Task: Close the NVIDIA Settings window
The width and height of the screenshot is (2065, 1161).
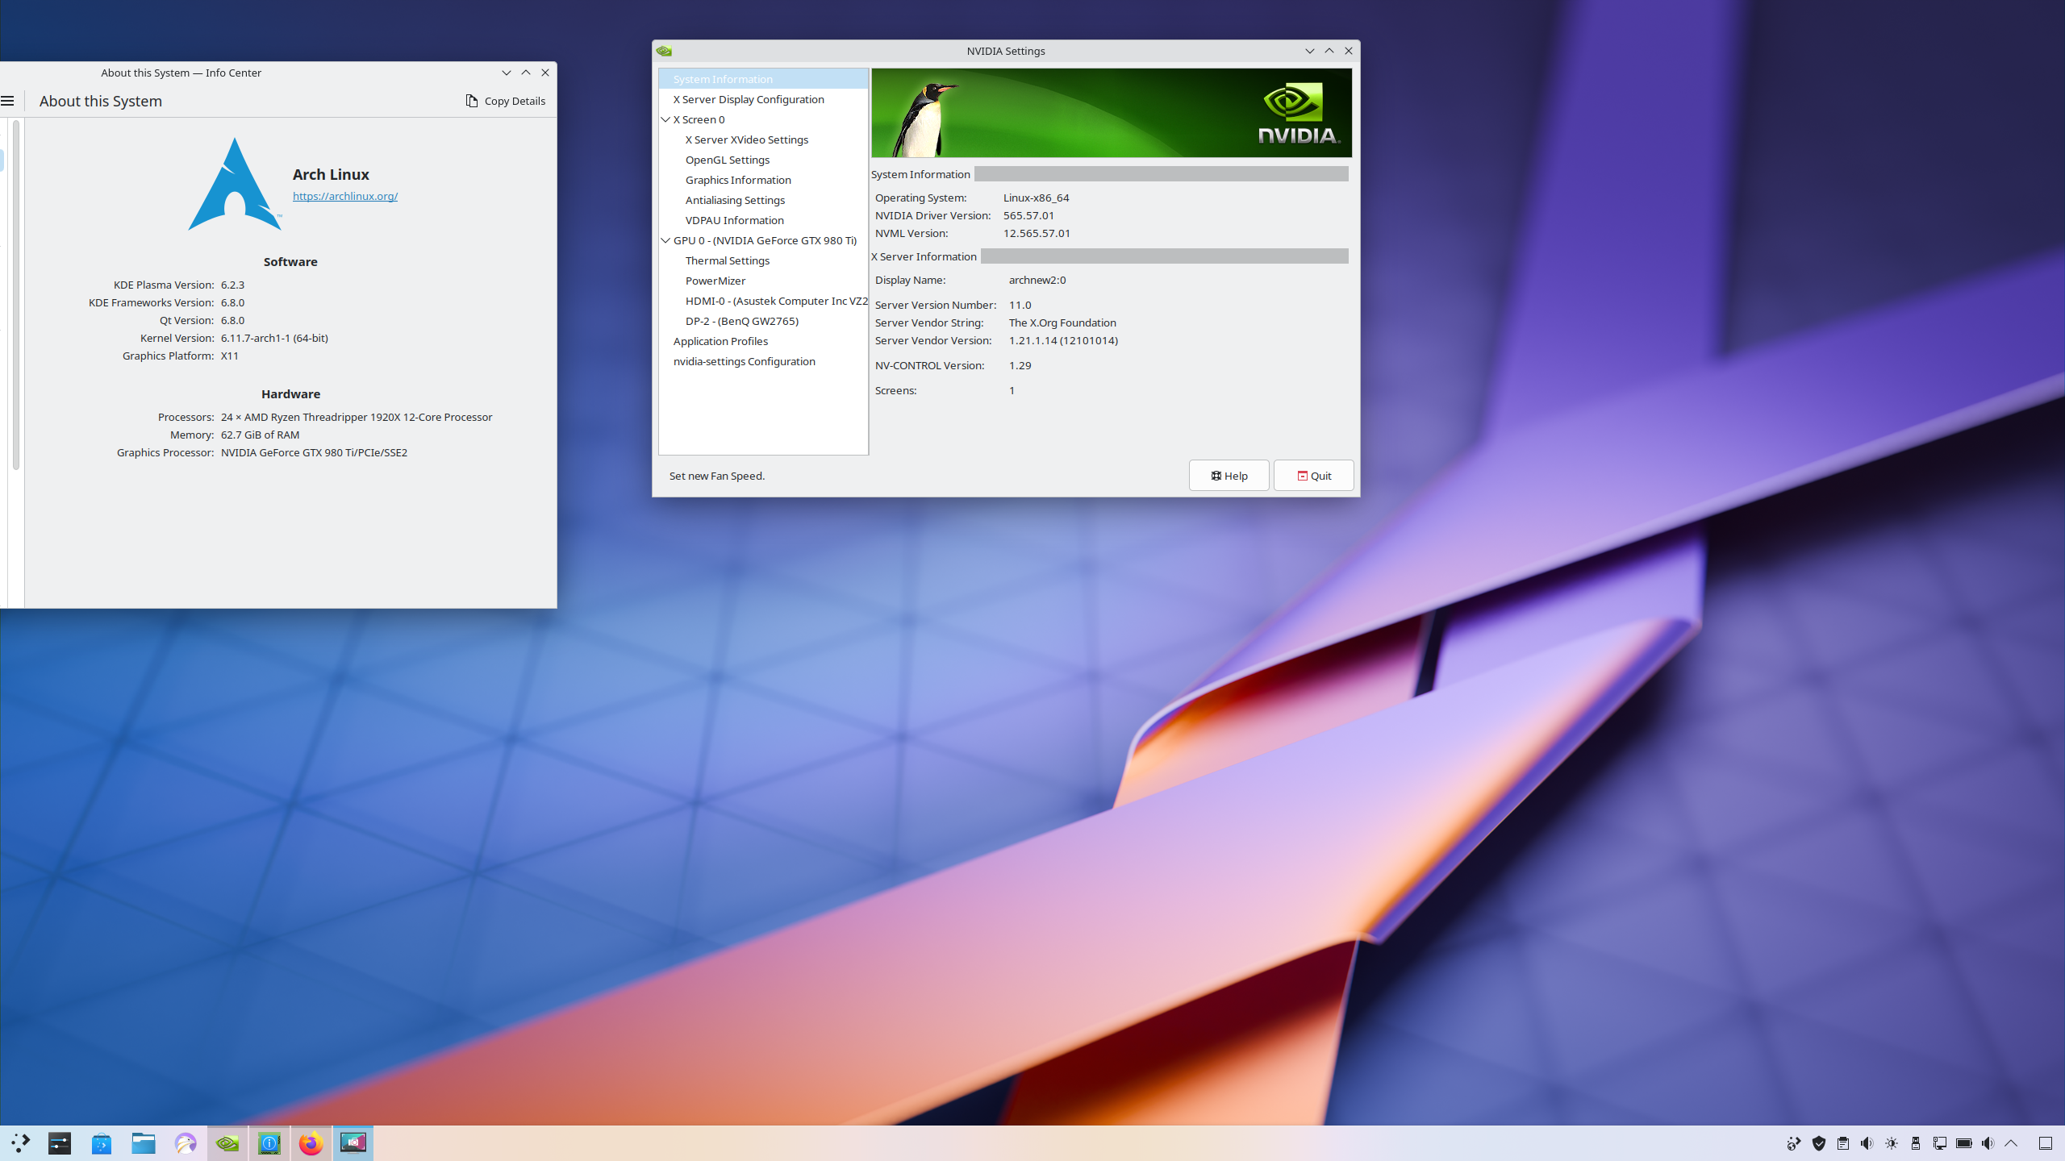Action: [1349, 51]
